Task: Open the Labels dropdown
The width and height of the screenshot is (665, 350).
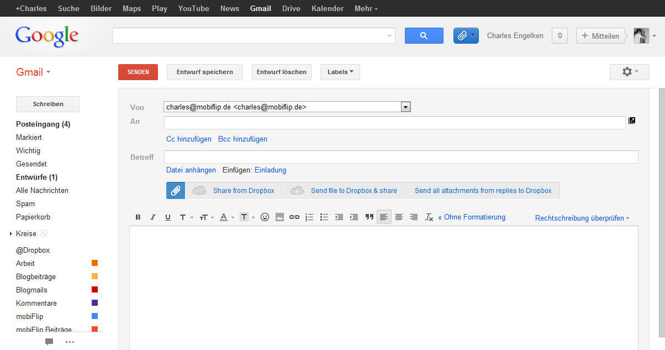Action: point(340,72)
